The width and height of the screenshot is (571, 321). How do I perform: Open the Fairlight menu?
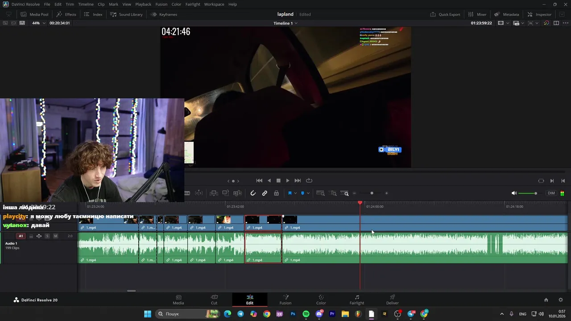pos(193,4)
